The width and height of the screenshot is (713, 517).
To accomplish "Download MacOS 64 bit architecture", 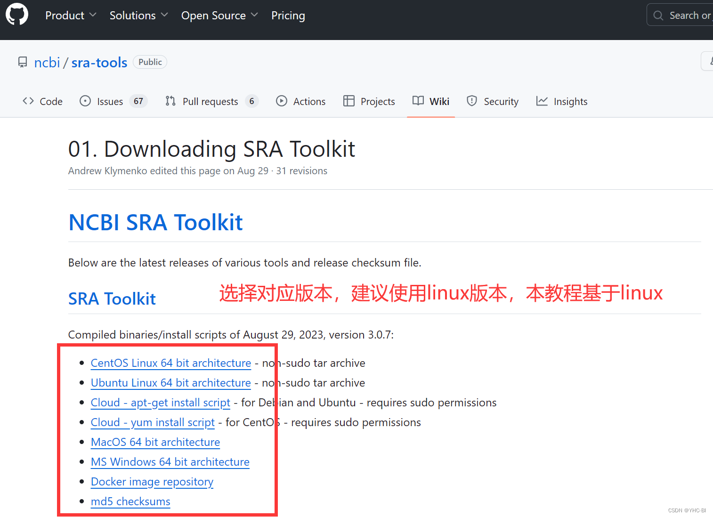I will (155, 442).
